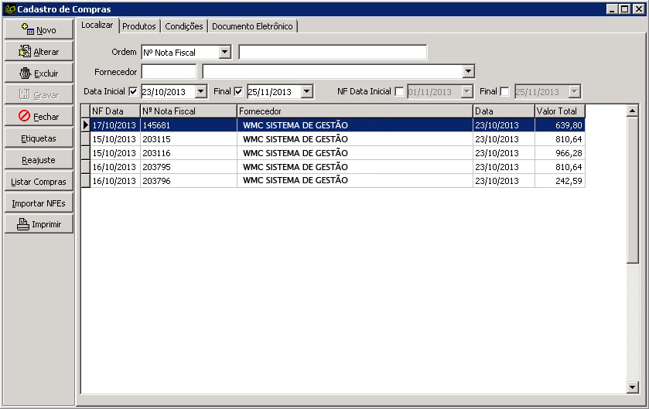The image size is (649, 409).
Task: Click the Alterar edit icon button
Action: click(x=25, y=52)
